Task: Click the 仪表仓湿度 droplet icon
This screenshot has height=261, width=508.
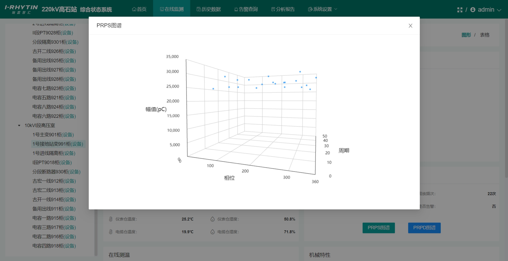Action: (213, 219)
